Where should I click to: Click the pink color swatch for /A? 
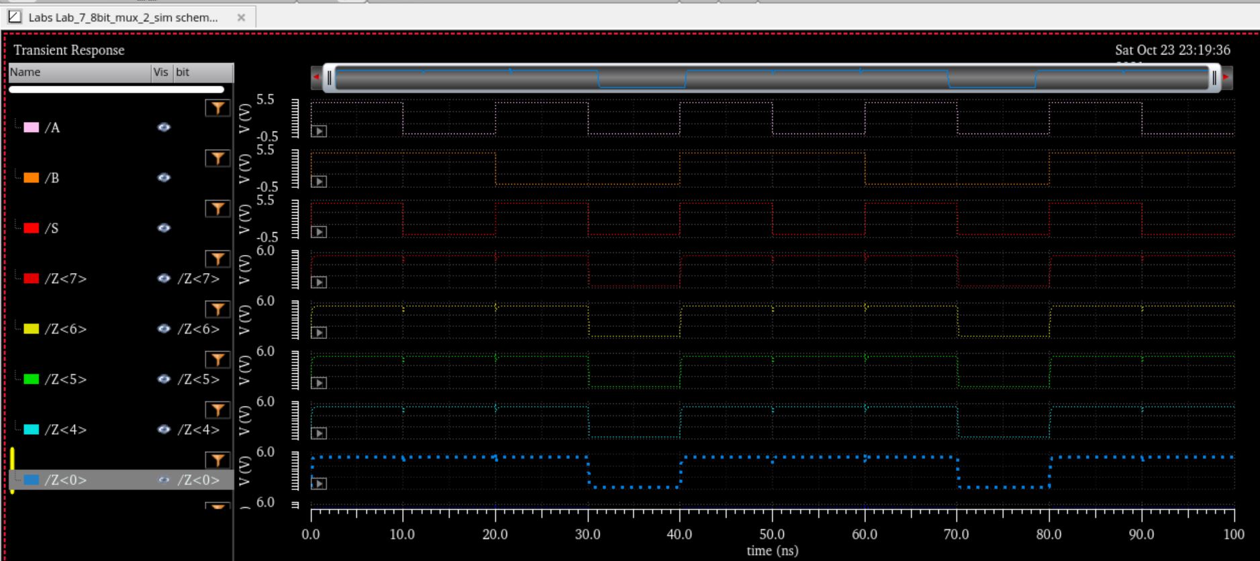pyautogui.click(x=32, y=127)
